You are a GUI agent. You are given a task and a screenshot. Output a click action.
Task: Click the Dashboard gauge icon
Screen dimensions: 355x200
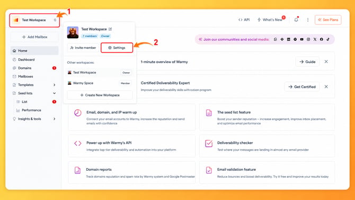click(14, 59)
